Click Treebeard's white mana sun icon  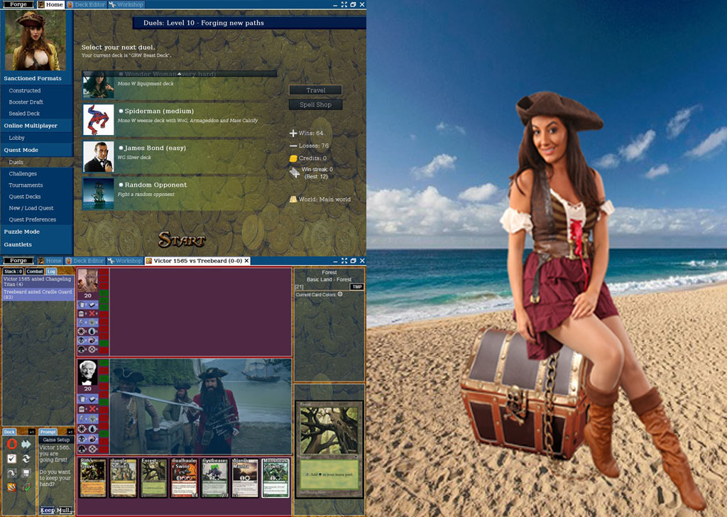82,332
